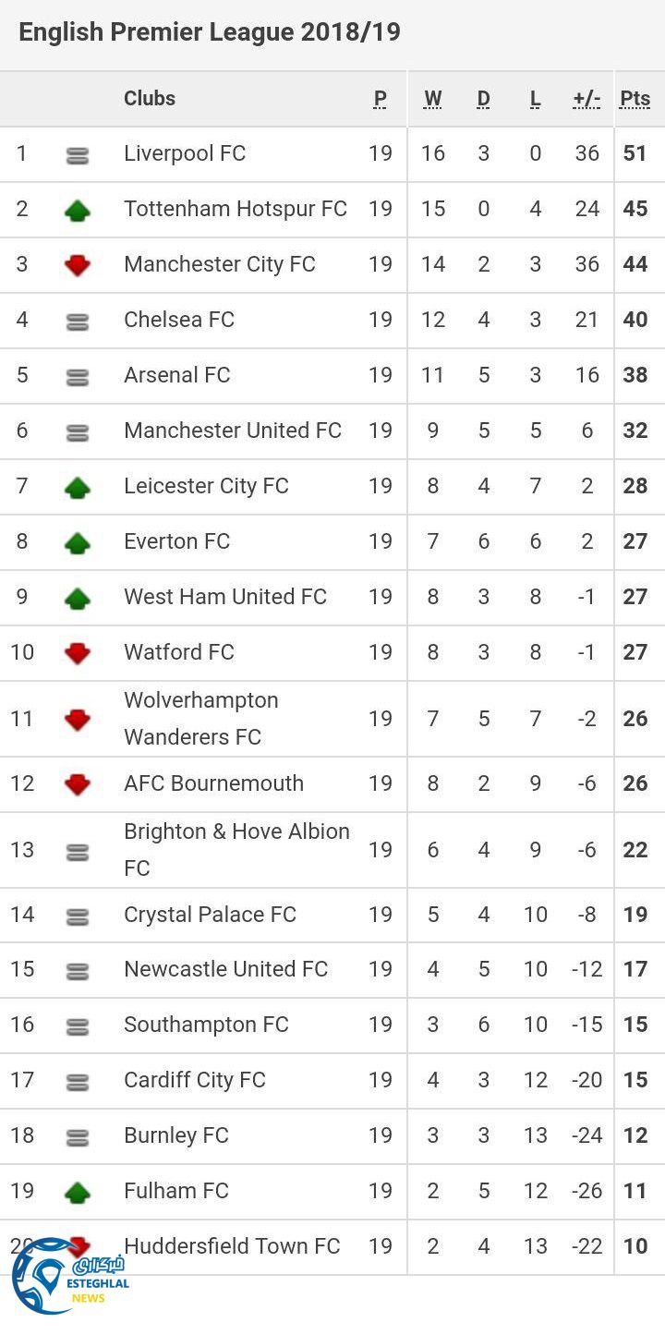Open the Liverpool FC club link
The image size is (665, 1335).
[185, 153]
